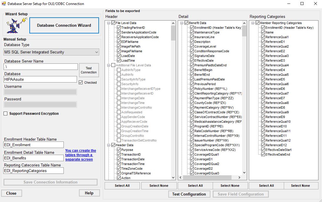Click Select All under the Detail tree

pyautogui.click(x=195, y=186)
